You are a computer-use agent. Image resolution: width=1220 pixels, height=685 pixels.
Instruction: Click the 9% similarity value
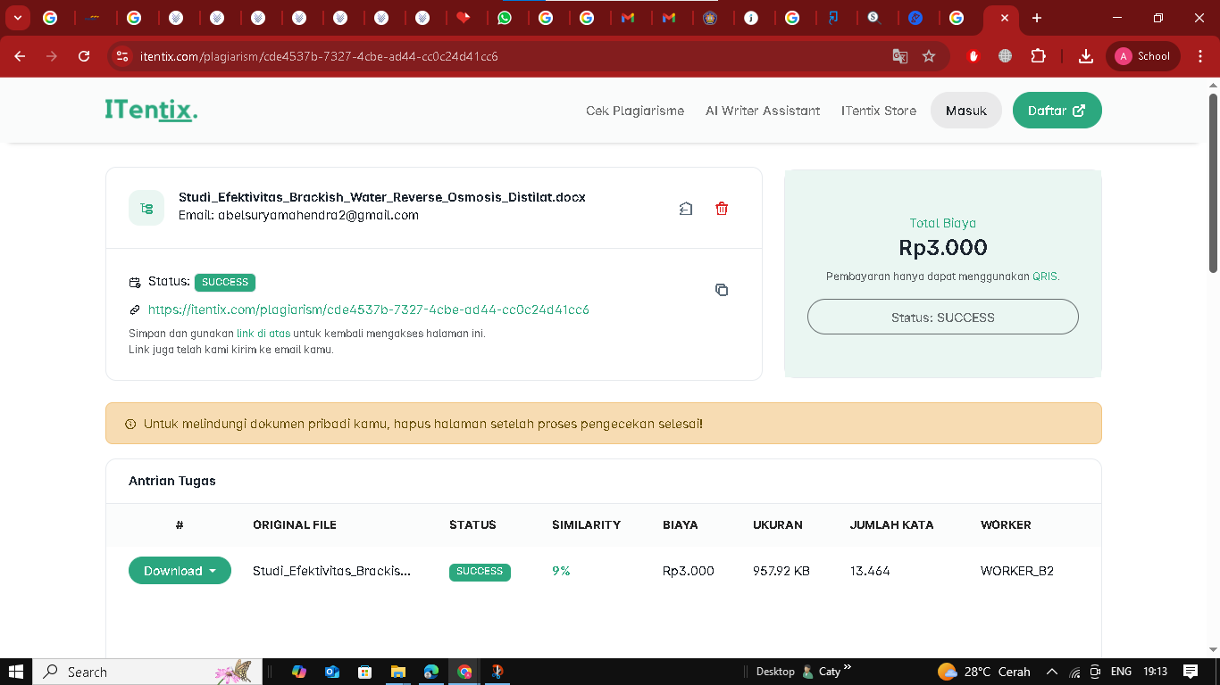(x=561, y=571)
